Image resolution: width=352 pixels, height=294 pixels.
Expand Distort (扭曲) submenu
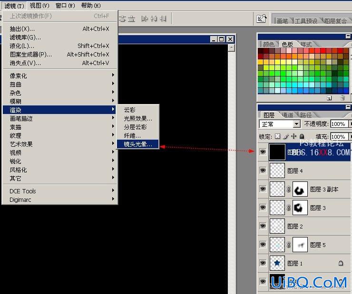click(60, 84)
